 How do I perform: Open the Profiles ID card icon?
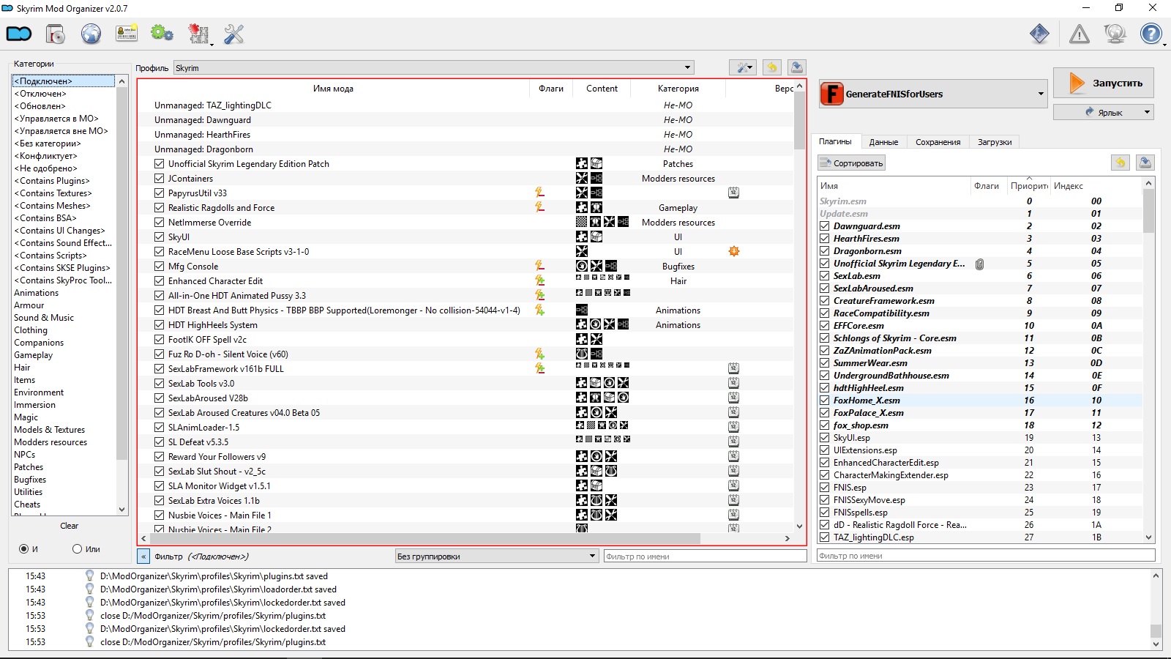[x=127, y=34]
